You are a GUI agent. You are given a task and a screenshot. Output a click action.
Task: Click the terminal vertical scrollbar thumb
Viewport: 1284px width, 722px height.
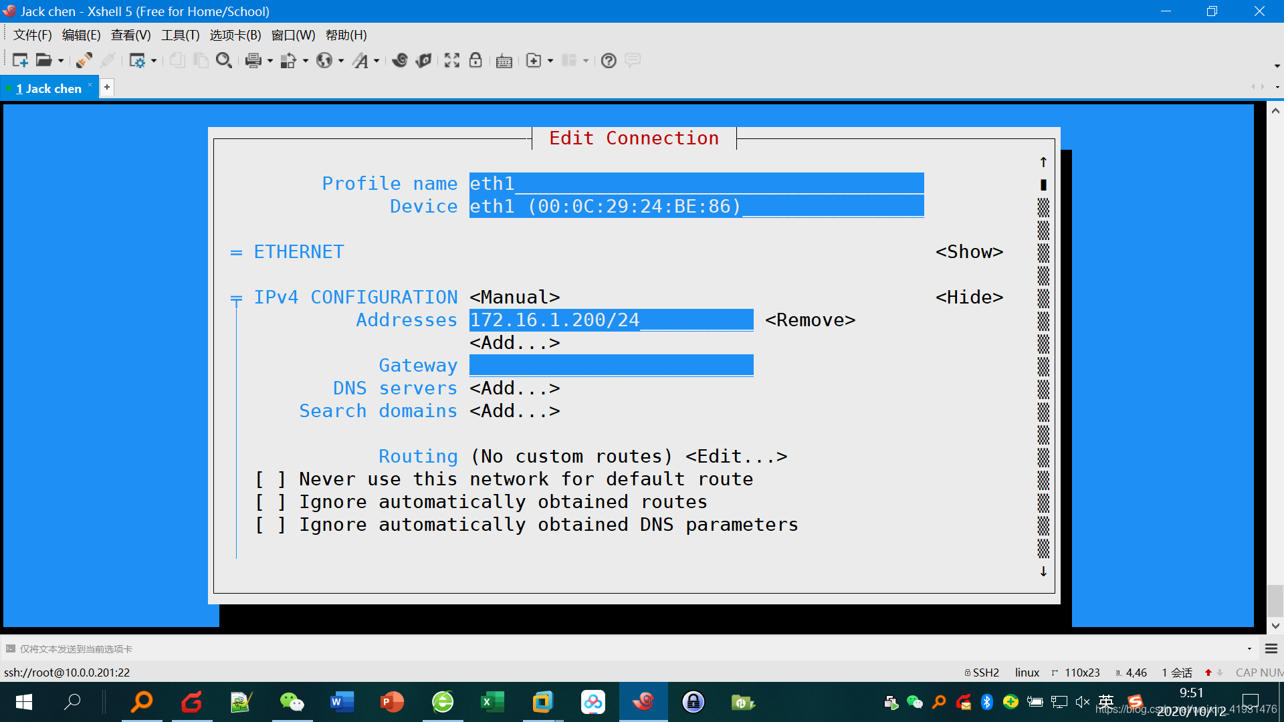tap(1275, 600)
